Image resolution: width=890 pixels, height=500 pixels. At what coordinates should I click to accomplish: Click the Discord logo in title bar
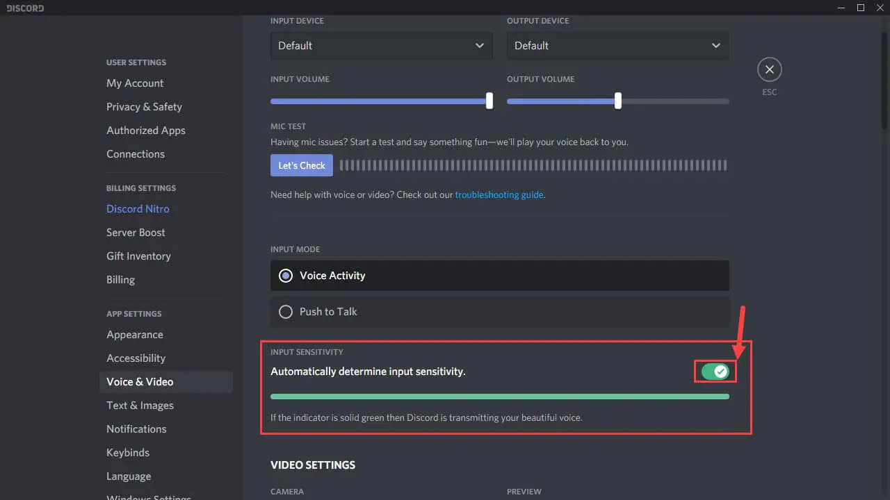(25, 8)
